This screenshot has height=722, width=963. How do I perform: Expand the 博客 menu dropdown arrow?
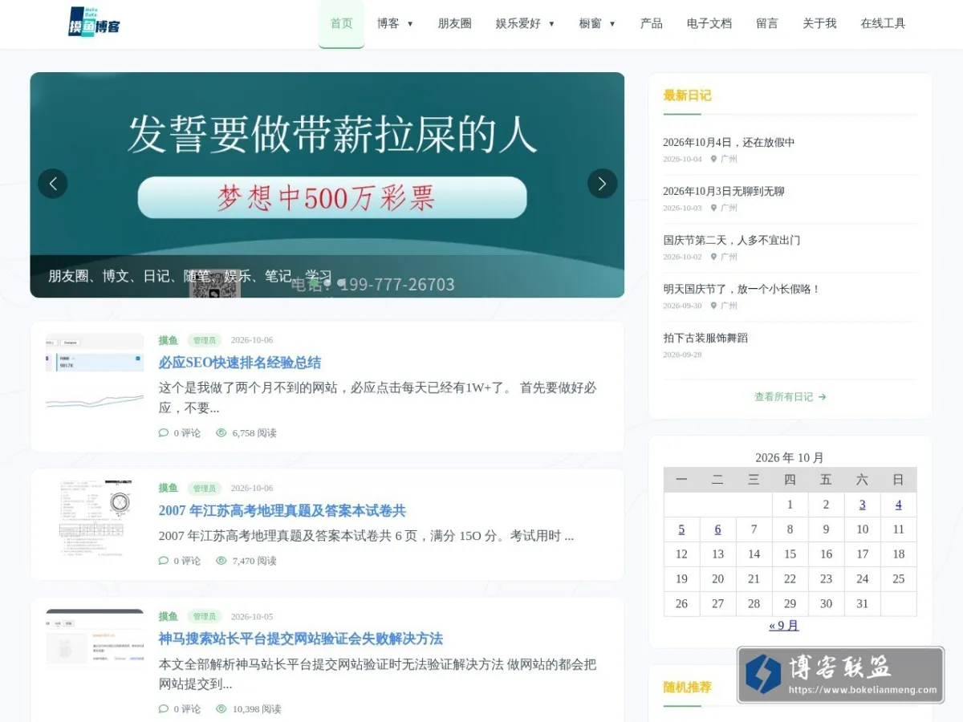click(410, 24)
